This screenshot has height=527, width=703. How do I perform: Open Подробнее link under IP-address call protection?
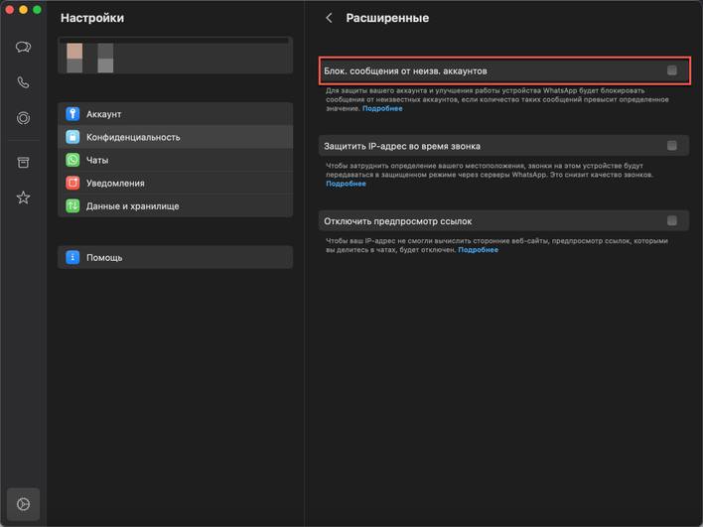[346, 184]
